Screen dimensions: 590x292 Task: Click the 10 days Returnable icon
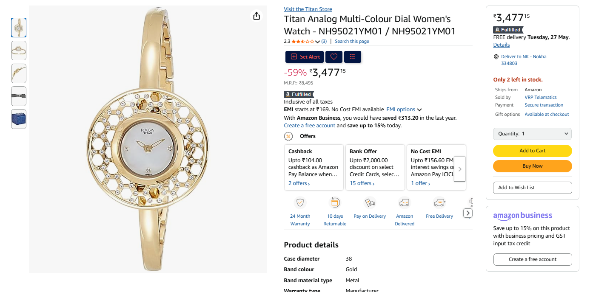335,202
